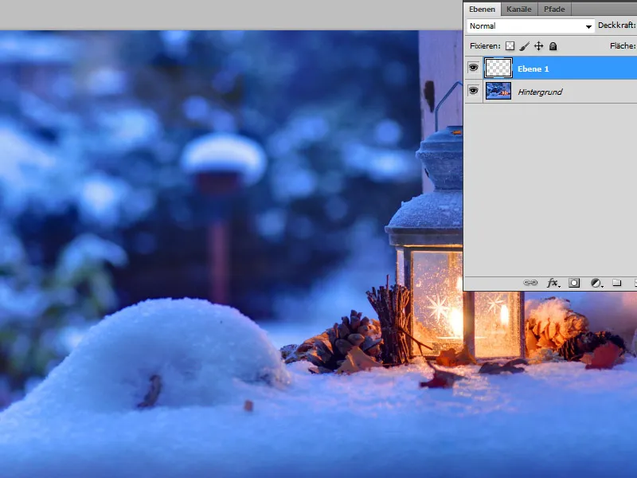Select layer named Ebene 1
This screenshot has height=478, width=637.
pos(533,69)
